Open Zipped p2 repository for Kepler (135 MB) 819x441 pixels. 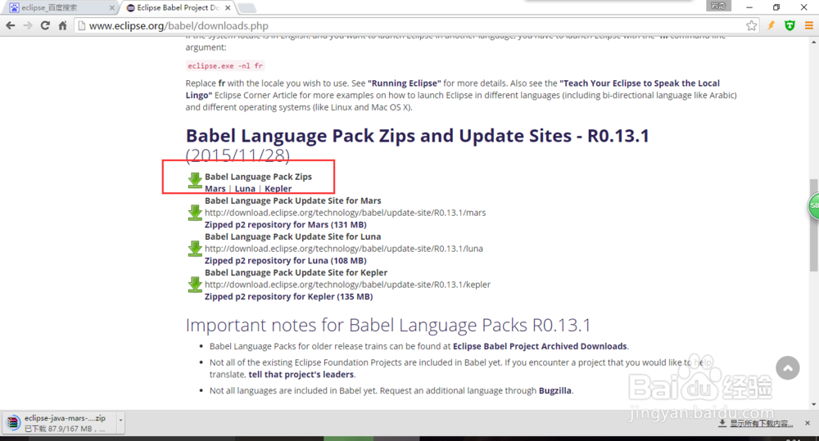tap(289, 296)
